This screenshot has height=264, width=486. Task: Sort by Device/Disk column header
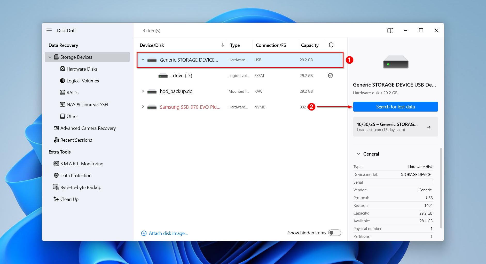152,45
